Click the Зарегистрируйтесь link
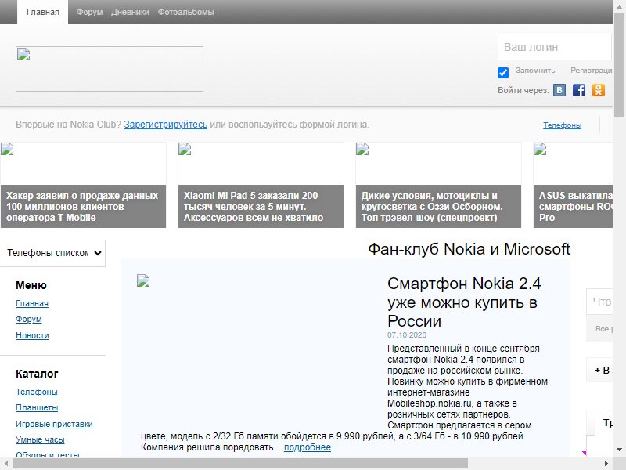Viewport: 626px width, 470px height. point(165,125)
